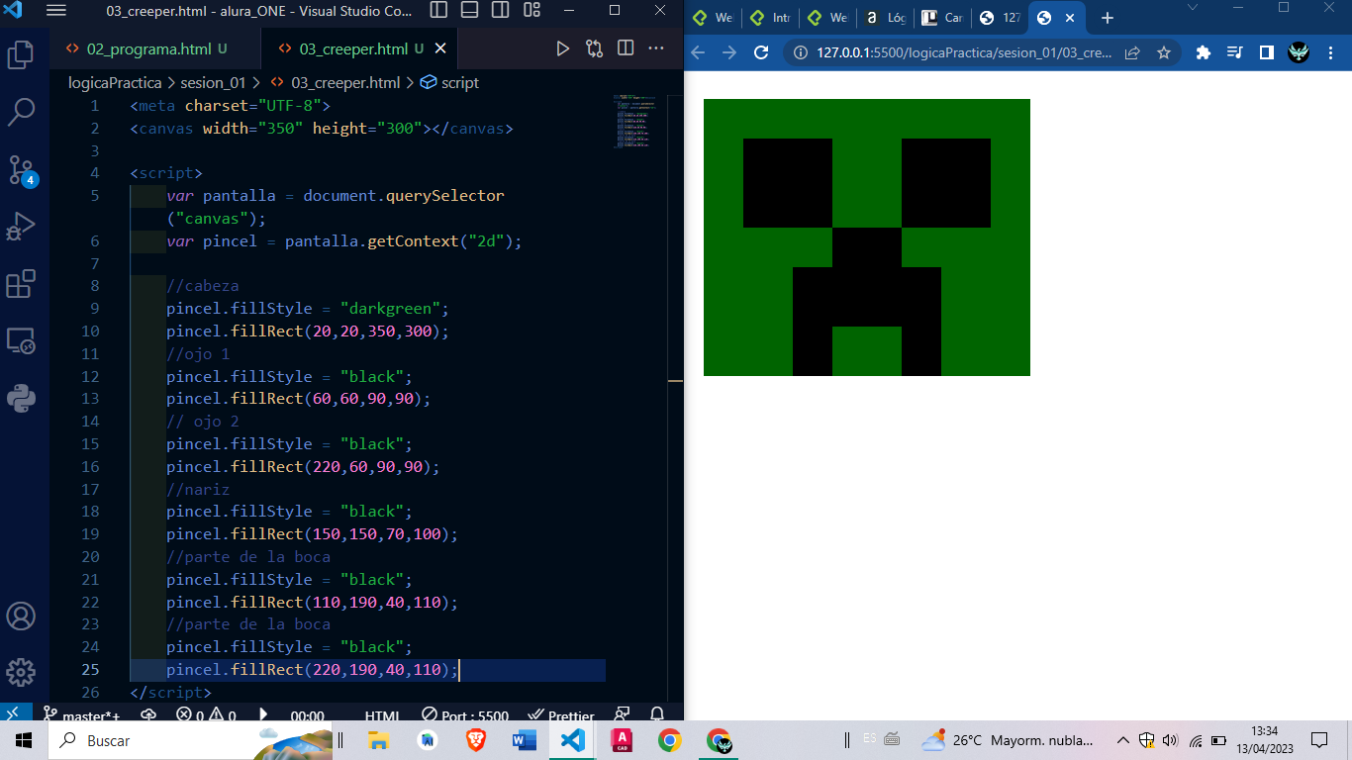The height and width of the screenshot is (760, 1352).
Task: Toggle the secondary side bar layout icon
Action: tap(501, 10)
